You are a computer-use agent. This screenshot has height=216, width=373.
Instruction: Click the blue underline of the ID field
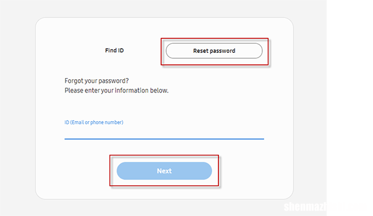pyautogui.click(x=164, y=139)
